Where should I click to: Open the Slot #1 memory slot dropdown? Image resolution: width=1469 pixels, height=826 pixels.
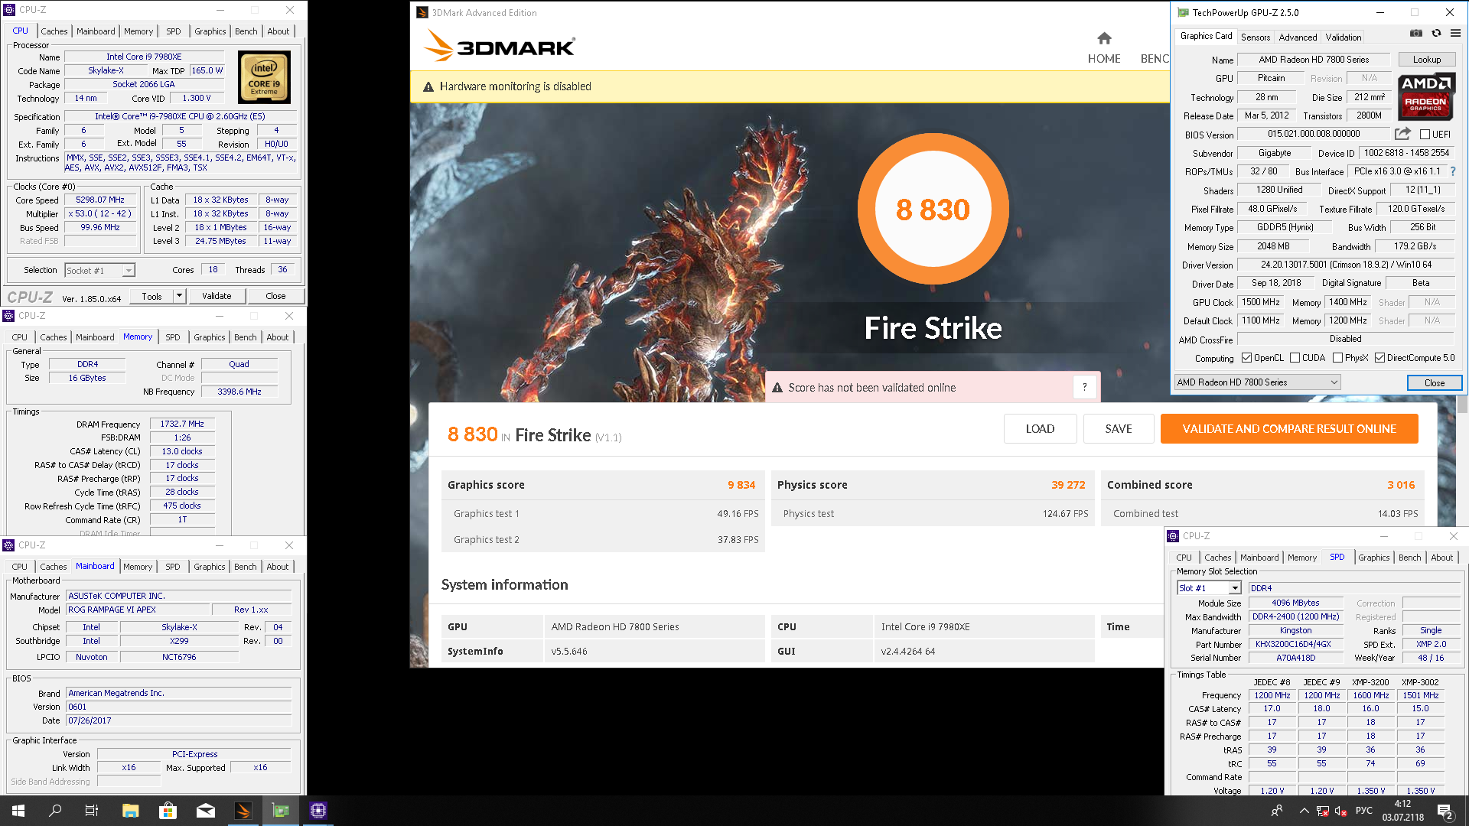[x=1209, y=588]
